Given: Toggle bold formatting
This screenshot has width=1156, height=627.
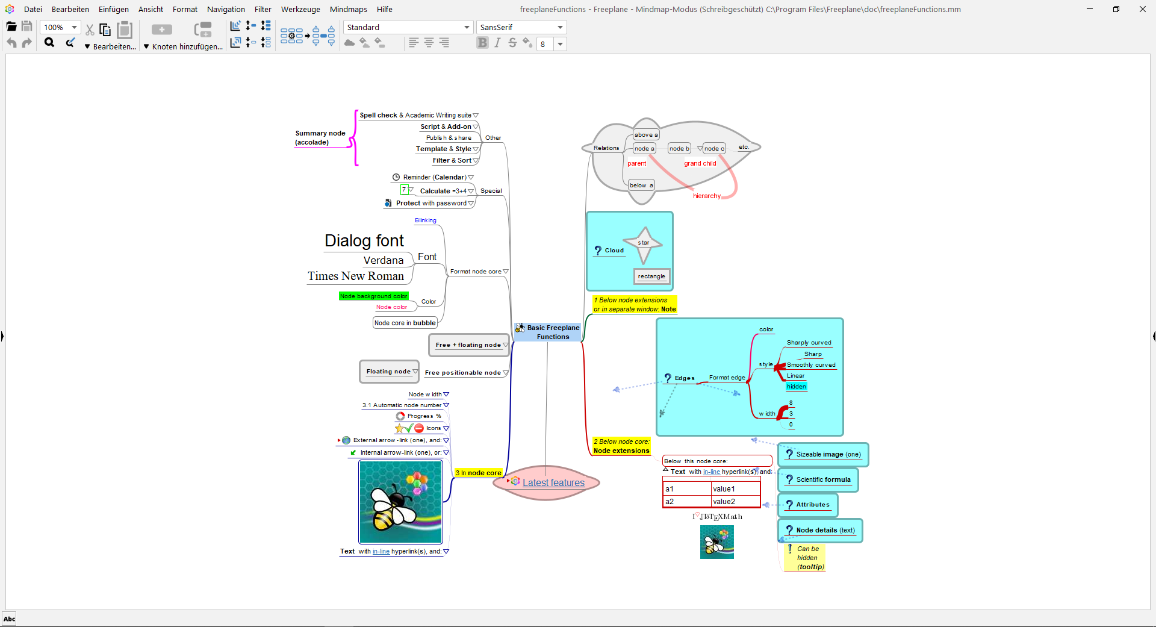Looking at the screenshot, I should point(482,43).
